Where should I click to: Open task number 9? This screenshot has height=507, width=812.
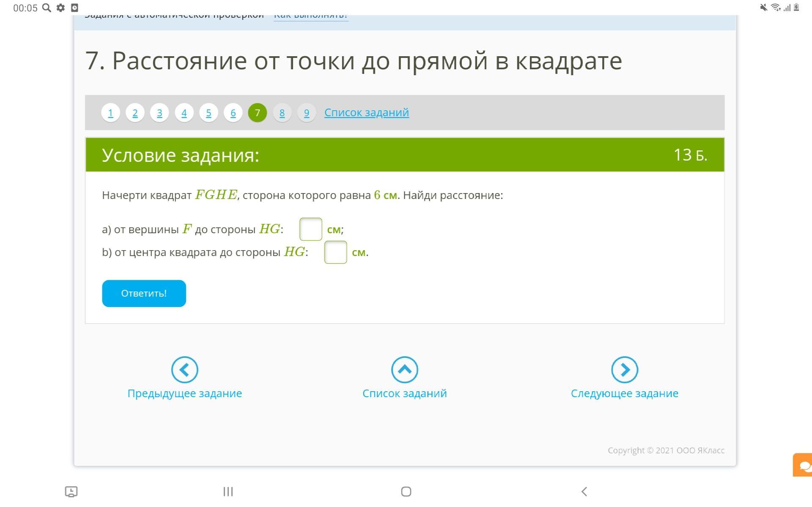pos(307,113)
